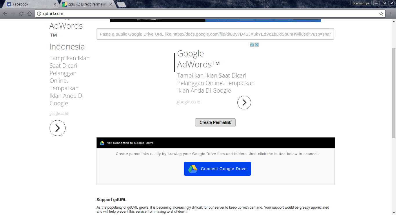This screenshot has width=396, height=215.
Task: Click the arrow circle in the left sidebar ad
Action: [x=57, y=128]
